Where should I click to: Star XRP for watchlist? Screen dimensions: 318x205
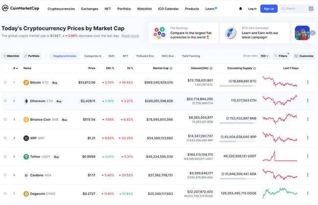pos(5,138)
